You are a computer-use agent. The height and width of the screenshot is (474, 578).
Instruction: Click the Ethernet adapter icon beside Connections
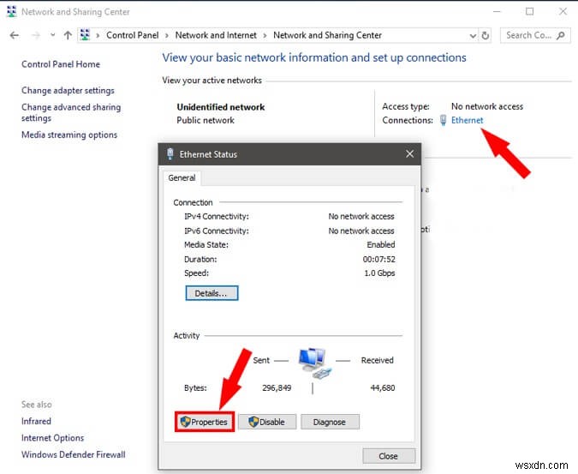coord(443,120)
